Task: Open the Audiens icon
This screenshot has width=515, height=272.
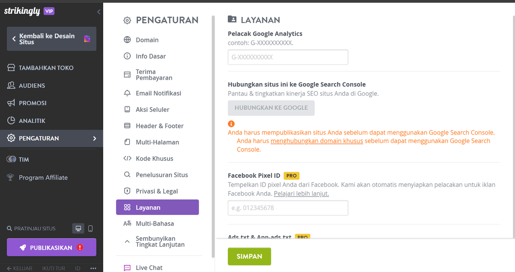Action: 11,85
